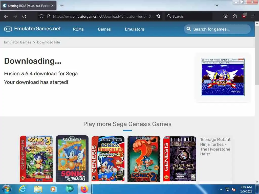View site security via padlock icon
259x194 pixels.
point(48,16)
